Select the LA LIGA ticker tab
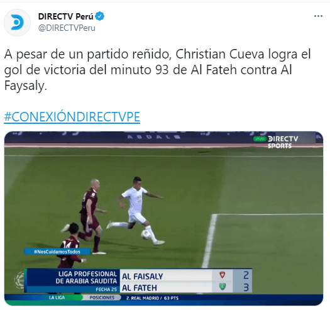The image size is (330, 310). pyautogui.click(x=57, y=297)
